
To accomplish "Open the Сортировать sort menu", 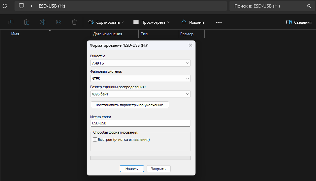I will [106, 22].
